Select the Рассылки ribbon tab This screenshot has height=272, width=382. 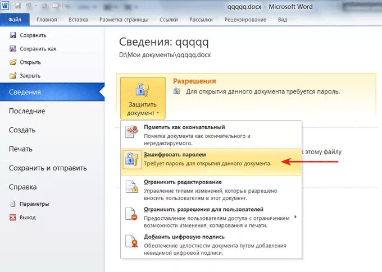(201, 20)
